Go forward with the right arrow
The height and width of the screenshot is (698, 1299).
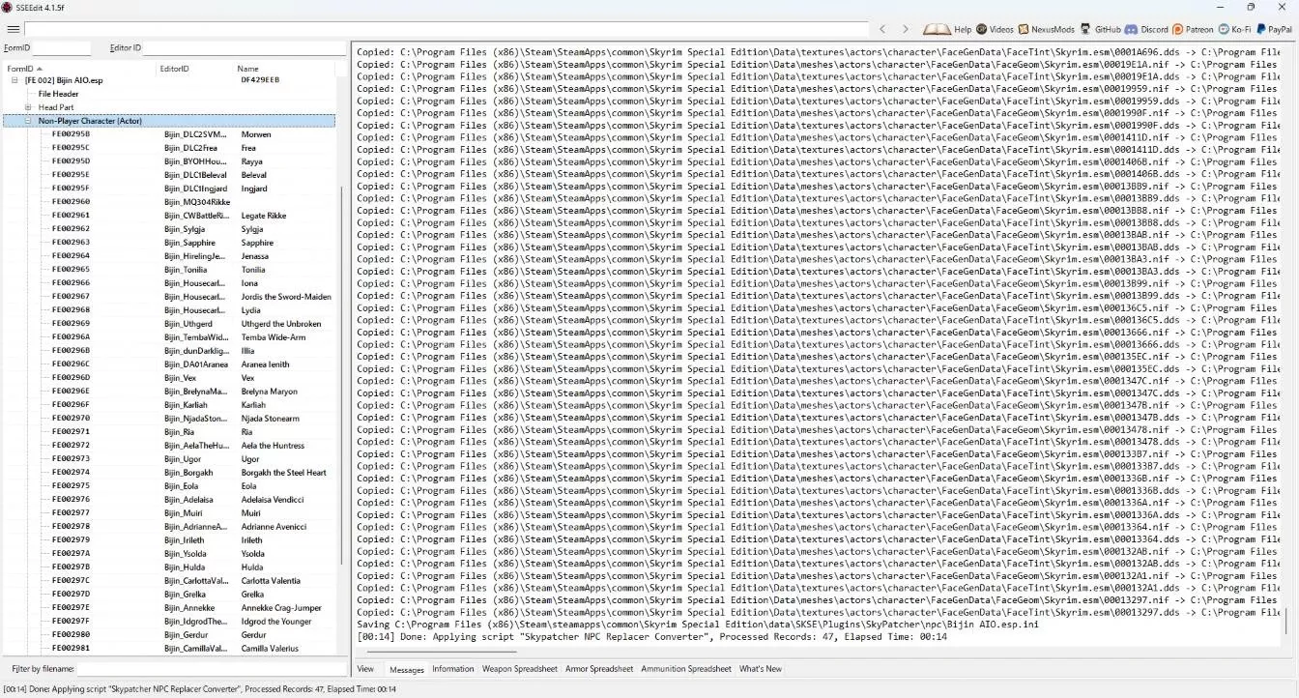point(905,29)
